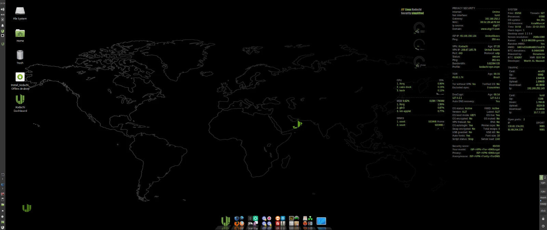Click the '/home' disk usage gauge
The width and height of the screenshot is (547, 230).
point(419,62)
